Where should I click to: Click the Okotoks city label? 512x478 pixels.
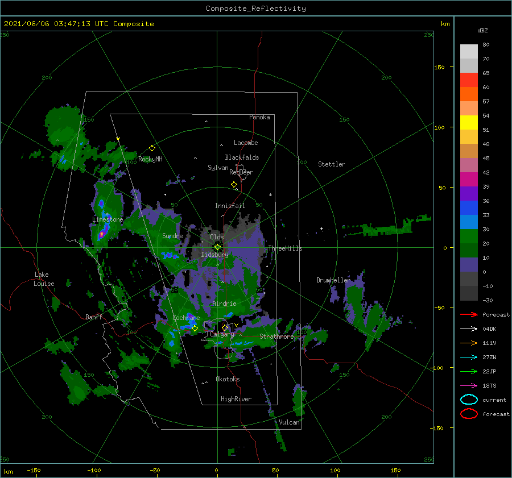[228, 379]
